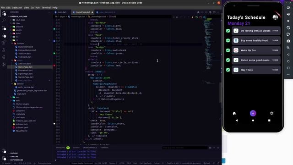
Task: Expand the OUTLINE section
Action: (x=14, y=153)
